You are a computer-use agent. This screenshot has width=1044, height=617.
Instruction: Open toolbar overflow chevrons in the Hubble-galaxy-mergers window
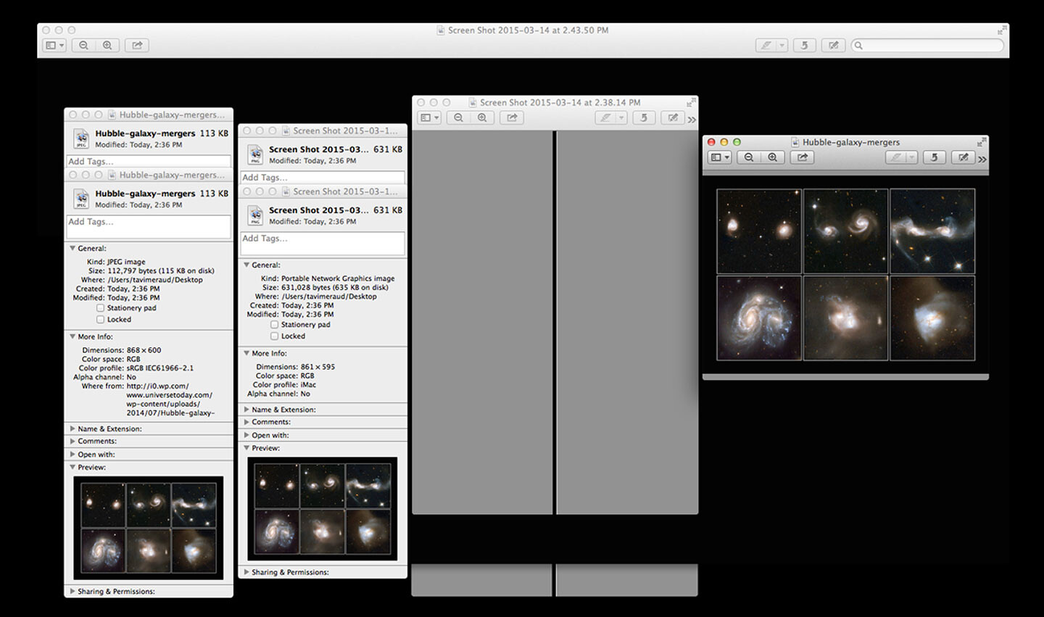(982, 160)
